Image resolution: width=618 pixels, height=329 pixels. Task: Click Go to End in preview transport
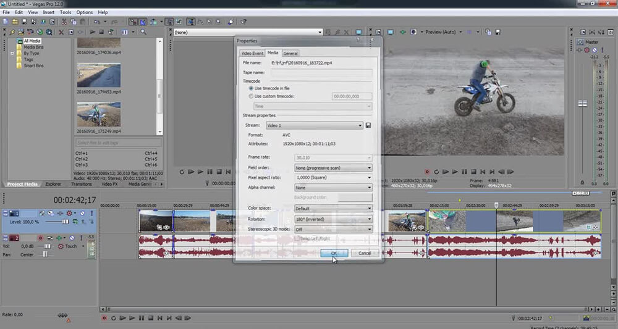[492, 172]
